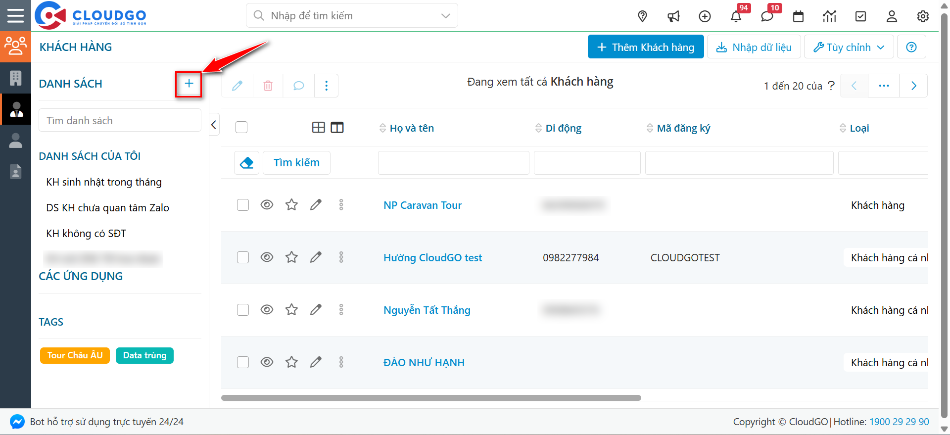This screenshot has width=950, height=435.
Task: Open 'KH sinh nhật trong tháng' list
Action: [x=104, y=182]
